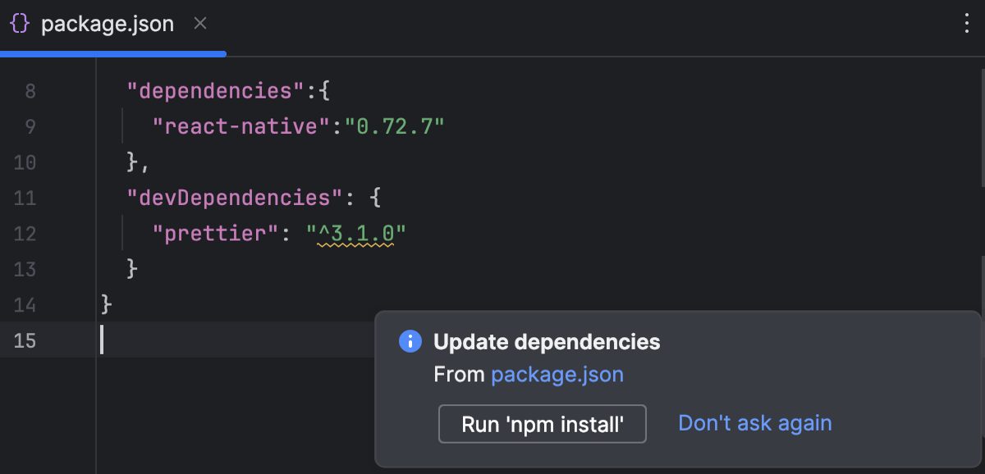Place cursor on the 'react-native' entry

[238, 126]
